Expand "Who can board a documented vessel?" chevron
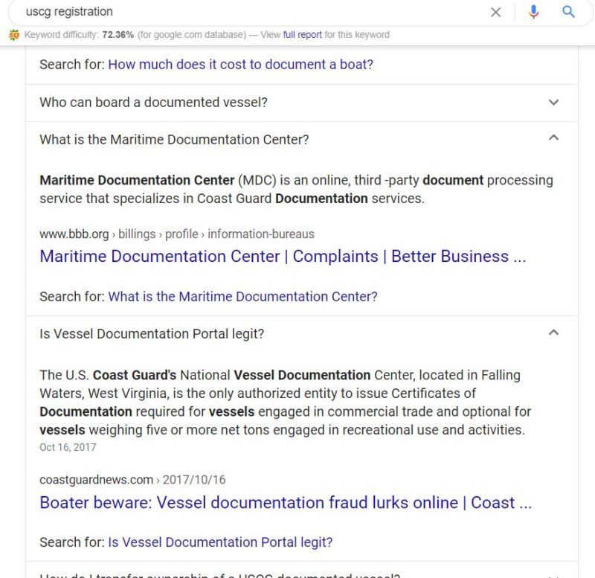This screenshot has width=595, height=578. pos(553,102)
